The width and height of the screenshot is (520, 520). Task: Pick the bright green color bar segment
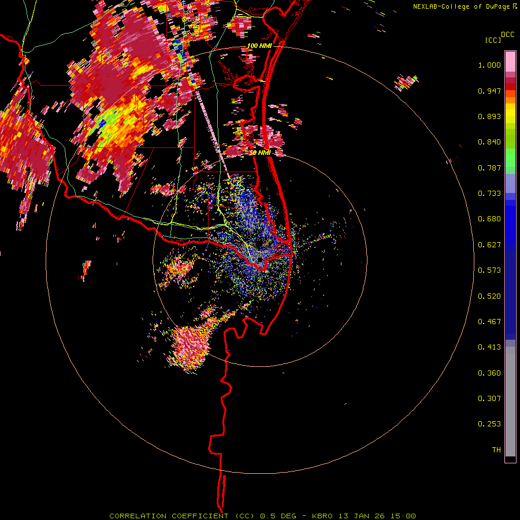(x=510, y=158)
